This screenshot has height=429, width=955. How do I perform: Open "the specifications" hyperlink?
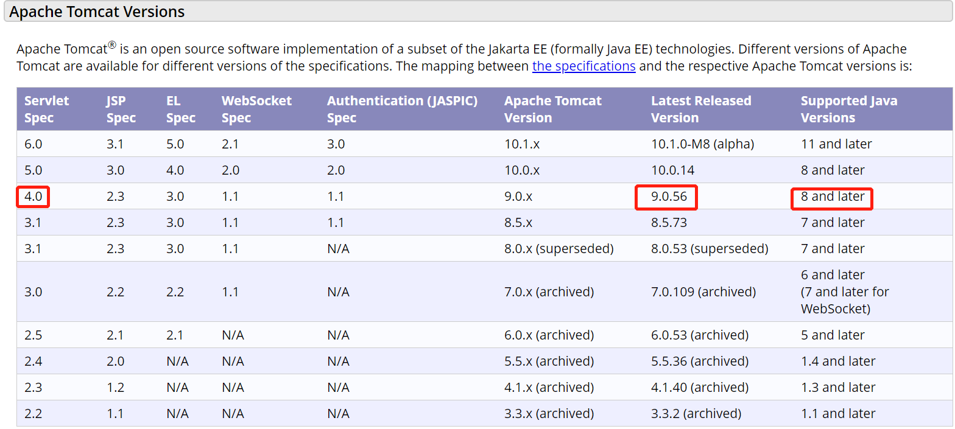point(583,66)
